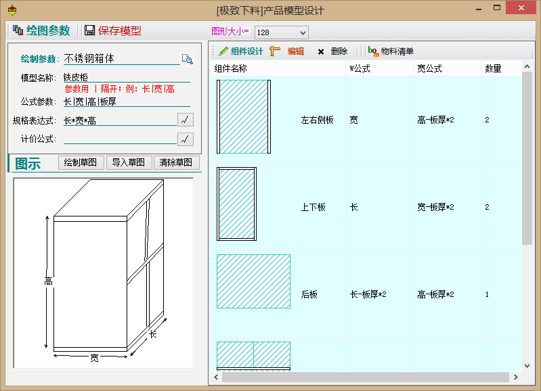Click the vertical scrollbar thumb

point(527,158)
